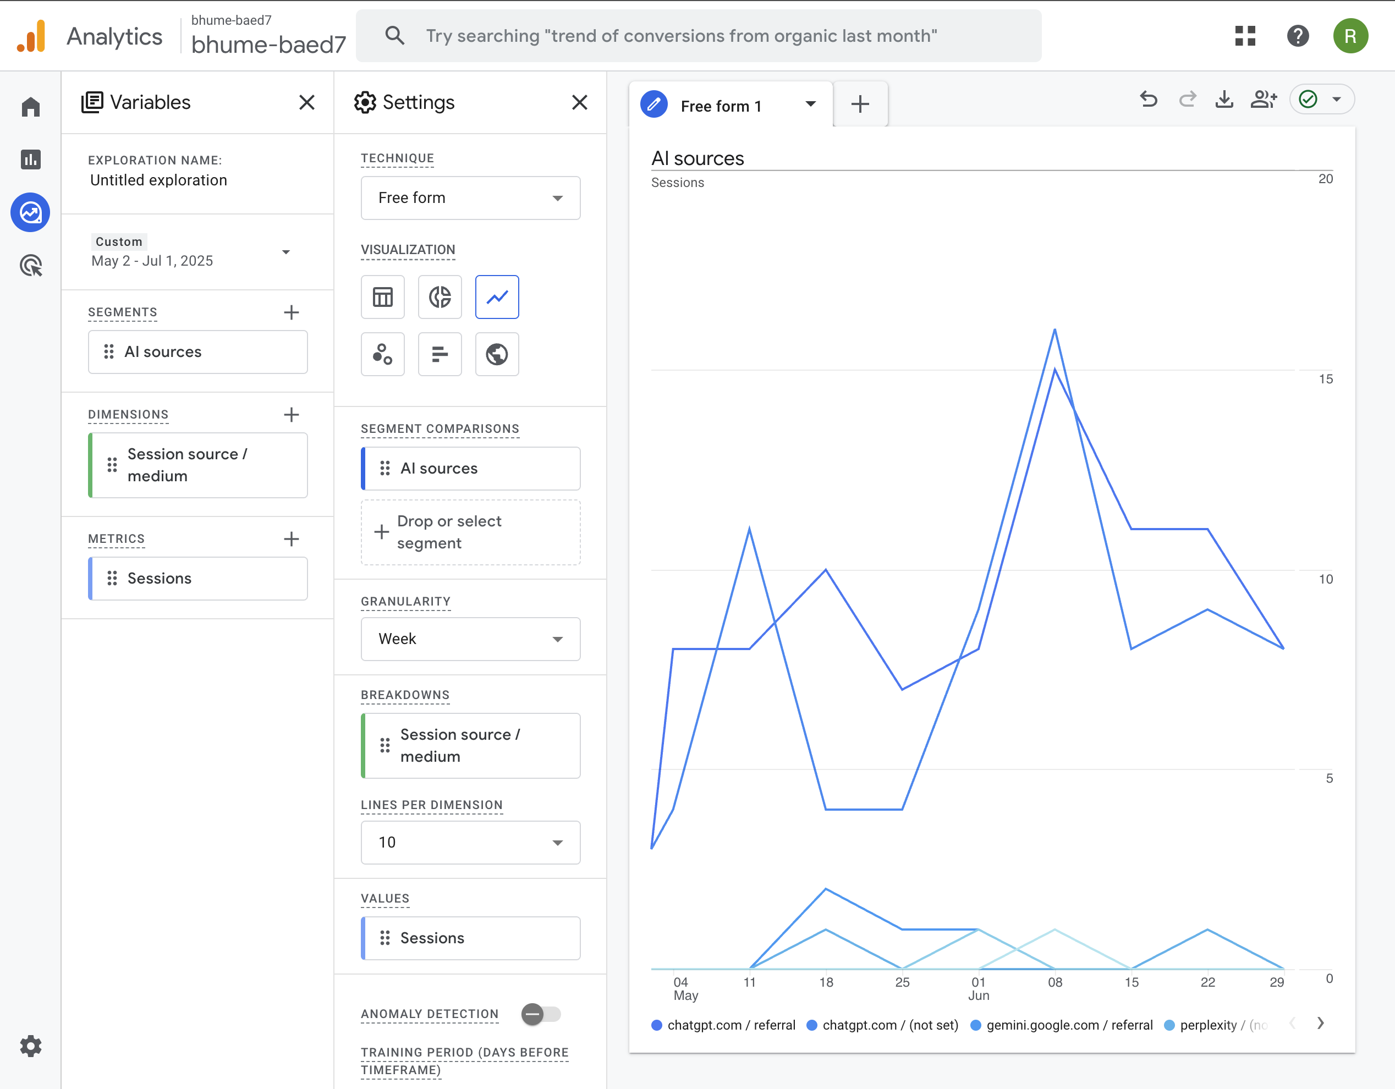Show next legend items with chevron
Image resolution: width=1395 pixels, height=1089 pixels.
pyautogui.click(x=1320, y=1024)
